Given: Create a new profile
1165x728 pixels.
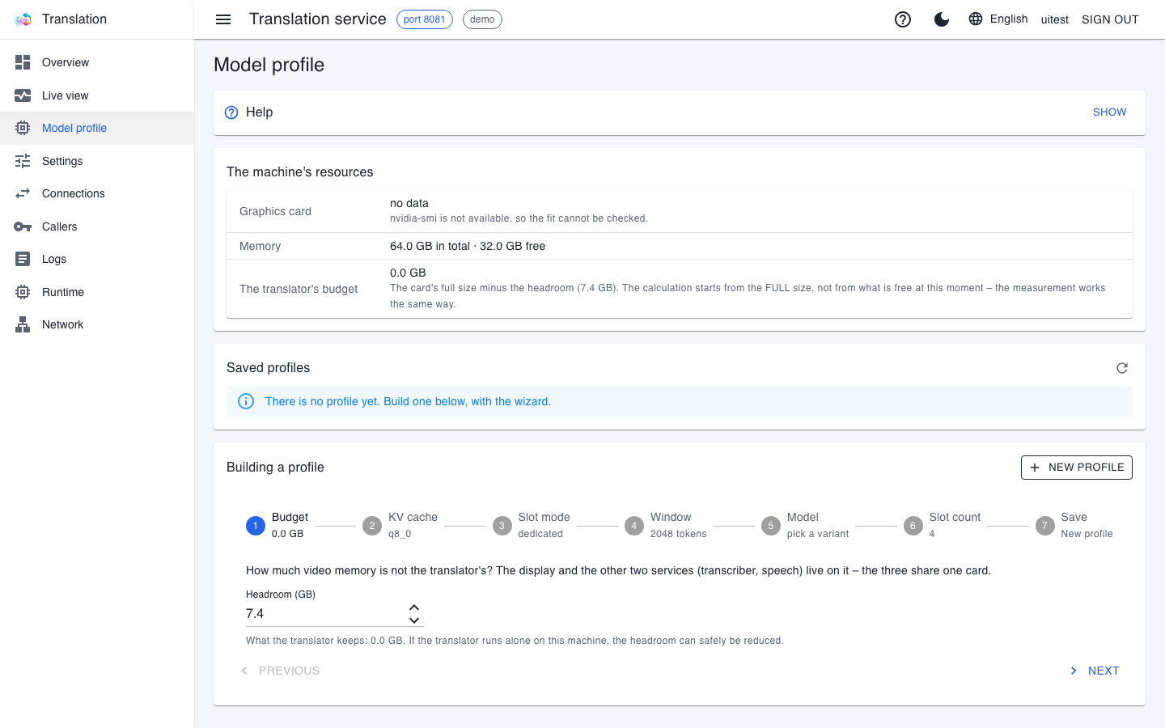Looking at the screenshot, I should click(x=1077, y=468).
